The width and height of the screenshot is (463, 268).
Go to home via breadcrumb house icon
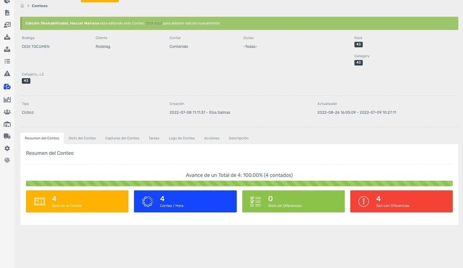point(22,5)
